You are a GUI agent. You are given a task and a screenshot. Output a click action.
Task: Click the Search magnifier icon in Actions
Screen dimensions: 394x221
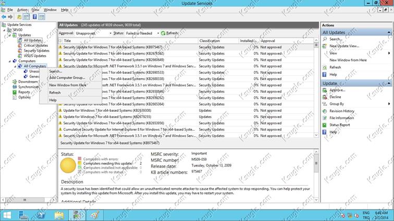325,39
